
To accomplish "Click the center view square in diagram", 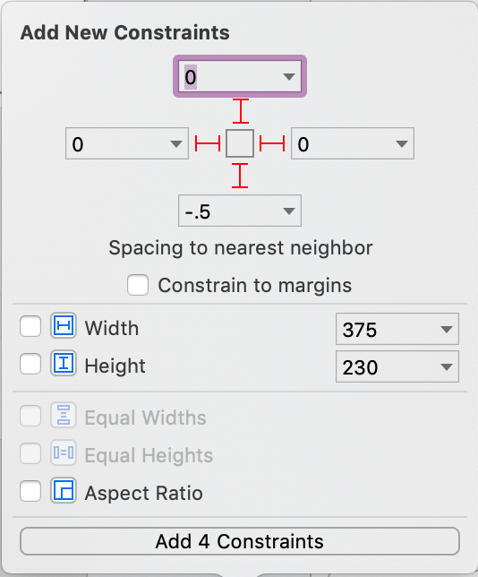I will click(x=240, y=143).
